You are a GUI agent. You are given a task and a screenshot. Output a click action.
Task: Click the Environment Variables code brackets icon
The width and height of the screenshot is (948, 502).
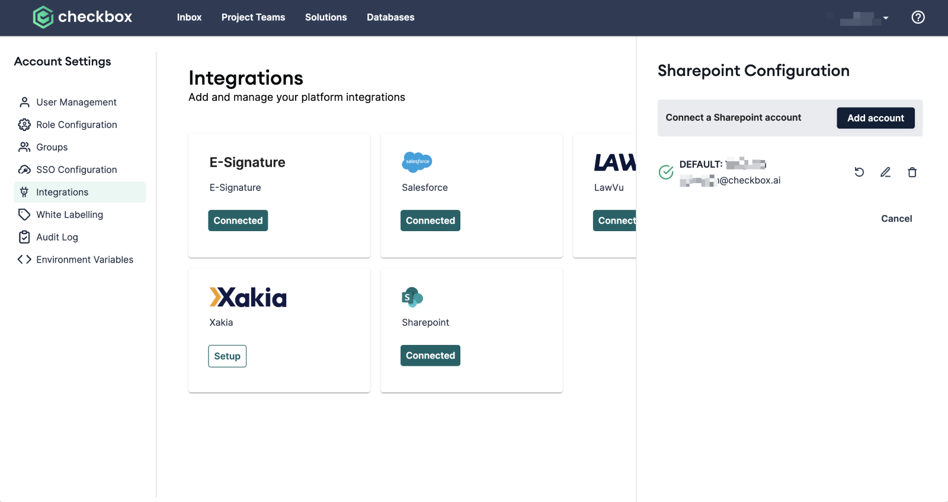point(24,260)
